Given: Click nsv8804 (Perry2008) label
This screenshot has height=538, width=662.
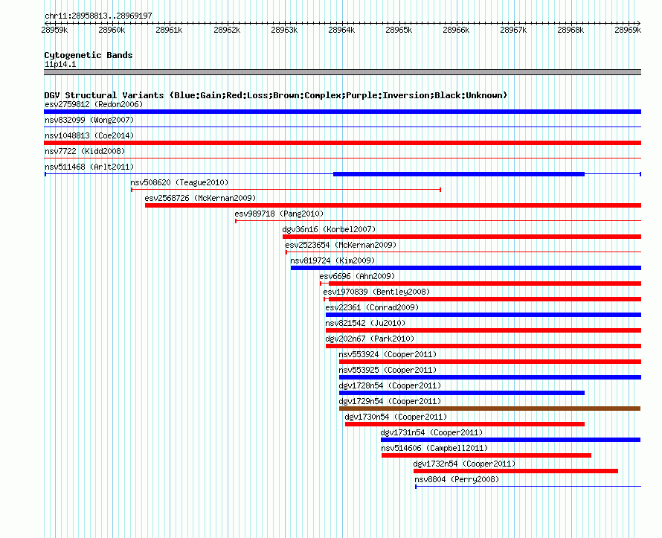Looking at the screenshot, I should point(457,479).
